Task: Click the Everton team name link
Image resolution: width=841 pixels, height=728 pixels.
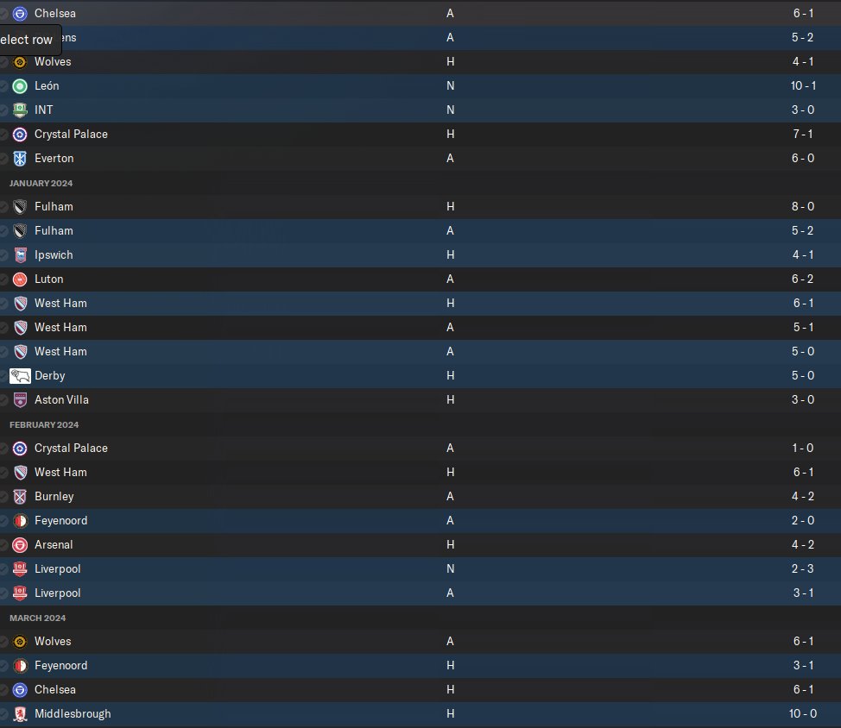Action: [54, 158]
